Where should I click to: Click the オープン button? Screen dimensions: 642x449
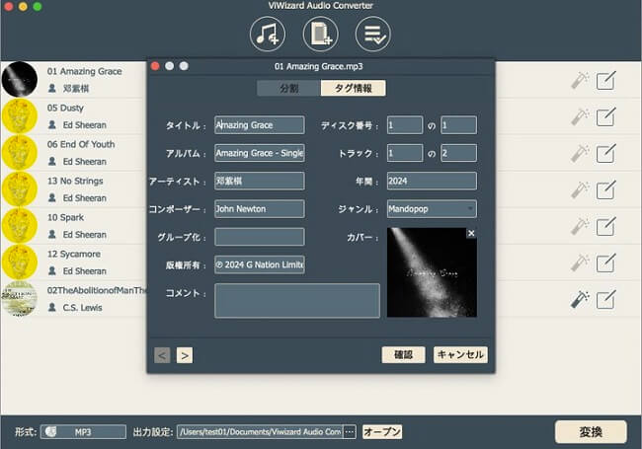point(382,432)
